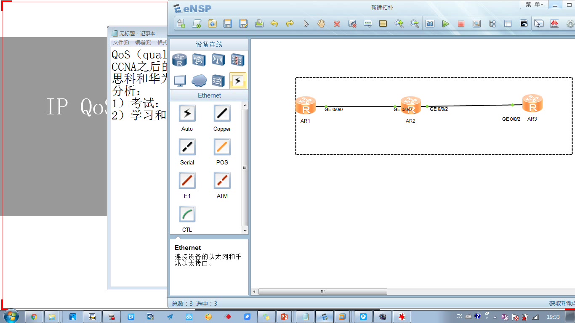Viewport: 575px width, 323px height.
Task: Open eNSP settings gear
Action: [x=570, y=24]
